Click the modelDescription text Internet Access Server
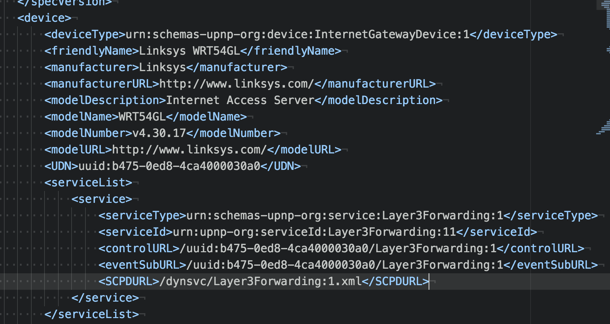This screenshot has width=610, height=324. point(240,100)
